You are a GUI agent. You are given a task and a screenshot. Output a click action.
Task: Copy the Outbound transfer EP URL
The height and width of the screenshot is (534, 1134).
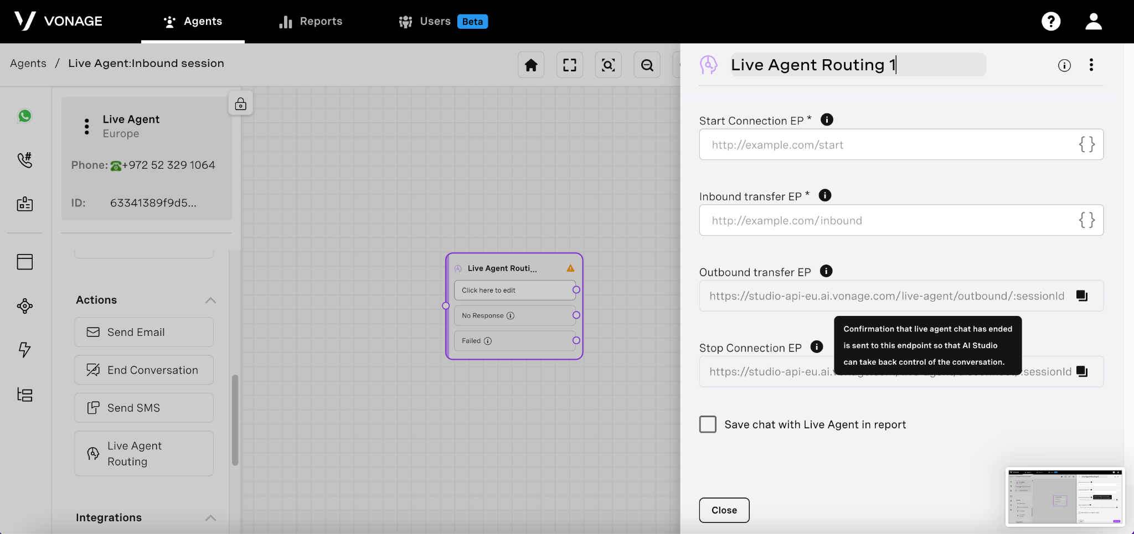(1082, 295)
